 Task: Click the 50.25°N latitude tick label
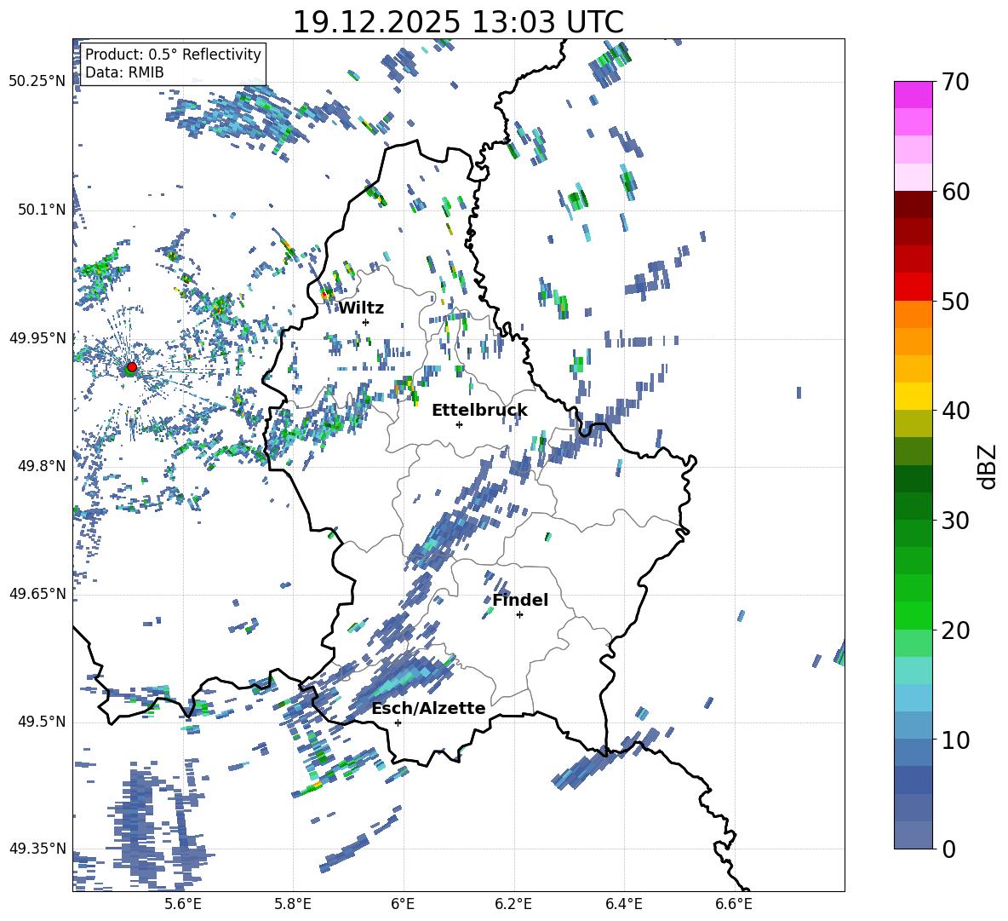(37, 82)
